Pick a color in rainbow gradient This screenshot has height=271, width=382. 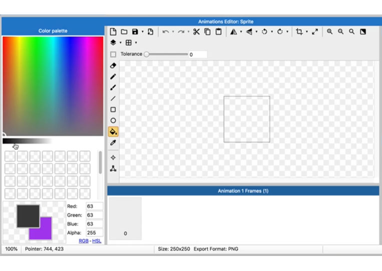pos(53,86)
